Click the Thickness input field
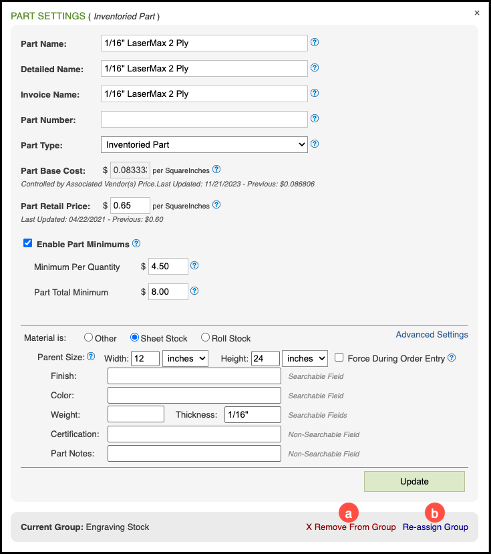This screenshot has height=554, width=491. [x=253, y=414]
